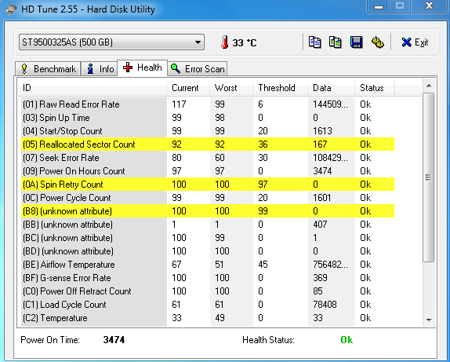The height and width of the screenshot is (362, 450).
Task: Click the save screenshot floppy icon
Action: pos(357,42)
